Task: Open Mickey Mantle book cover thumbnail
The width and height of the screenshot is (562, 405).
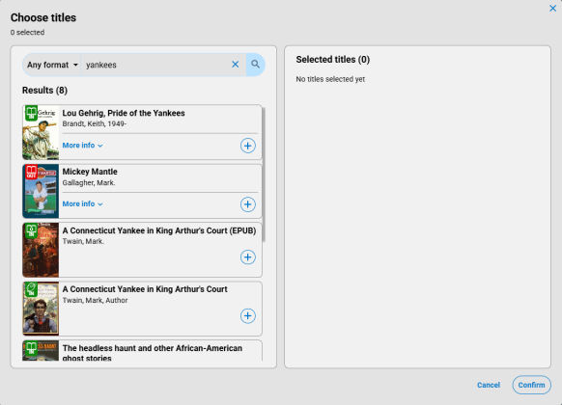Action: pos(41,191)
